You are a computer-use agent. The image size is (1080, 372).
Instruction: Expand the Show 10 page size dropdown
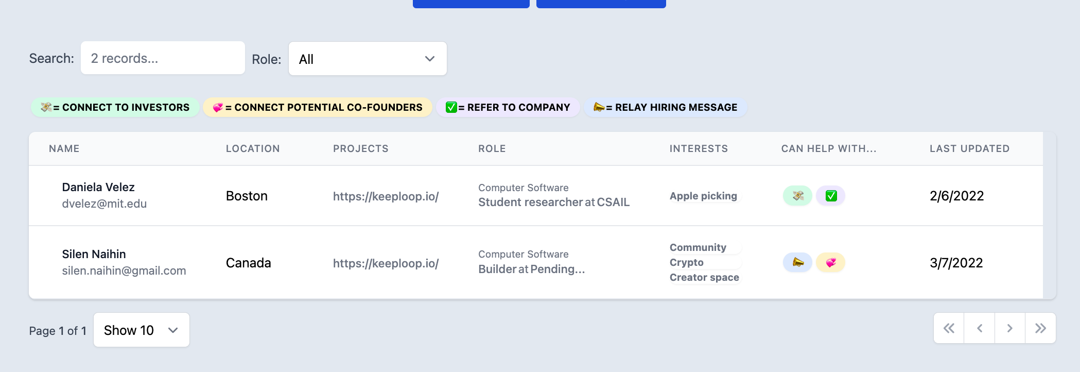[142, 330]
